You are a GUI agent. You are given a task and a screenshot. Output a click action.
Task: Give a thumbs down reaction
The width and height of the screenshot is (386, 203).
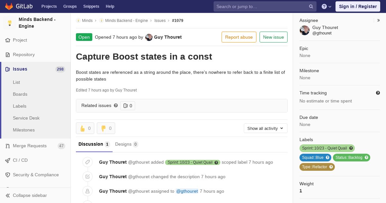106,128
